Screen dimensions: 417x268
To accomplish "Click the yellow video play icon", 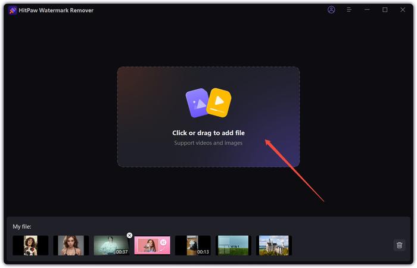I will point(219,101).
